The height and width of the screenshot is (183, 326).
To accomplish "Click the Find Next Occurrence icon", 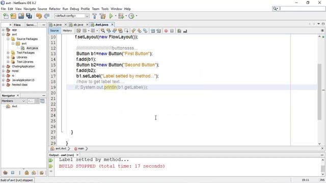I will [x=114, y=30].
